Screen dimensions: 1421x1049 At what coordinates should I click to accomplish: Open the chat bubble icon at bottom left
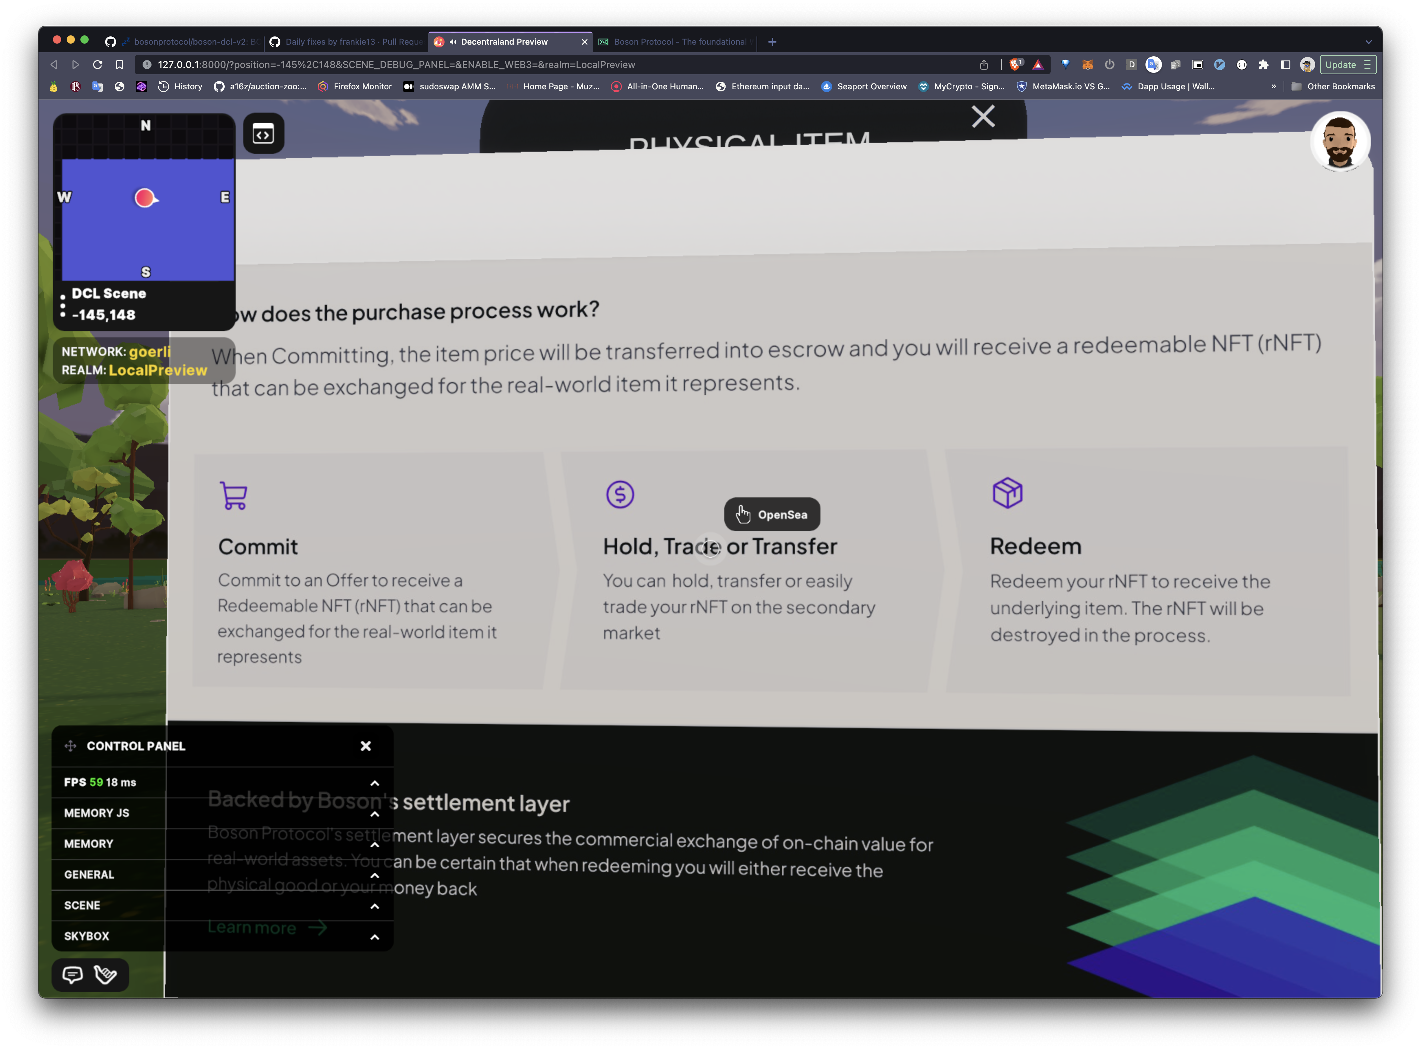tap(72, 975)
